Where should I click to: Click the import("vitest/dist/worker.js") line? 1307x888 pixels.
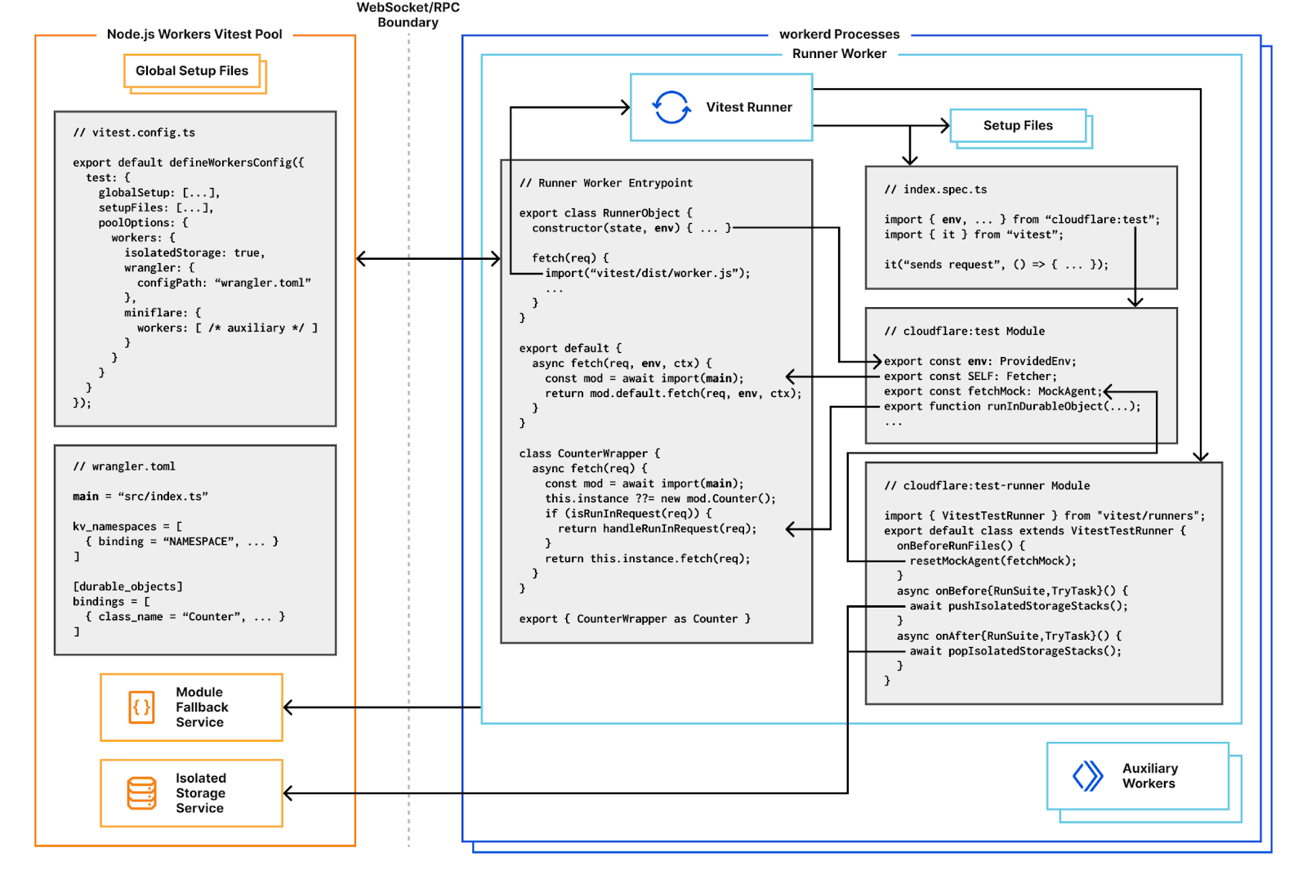pyautogui.click(x=648, y=273)
